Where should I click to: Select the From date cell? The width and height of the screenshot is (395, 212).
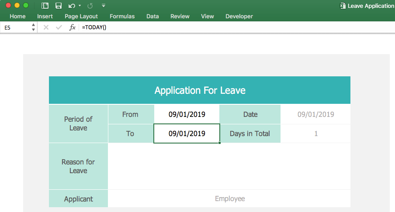pyautogui.click(x=187, y=114)
